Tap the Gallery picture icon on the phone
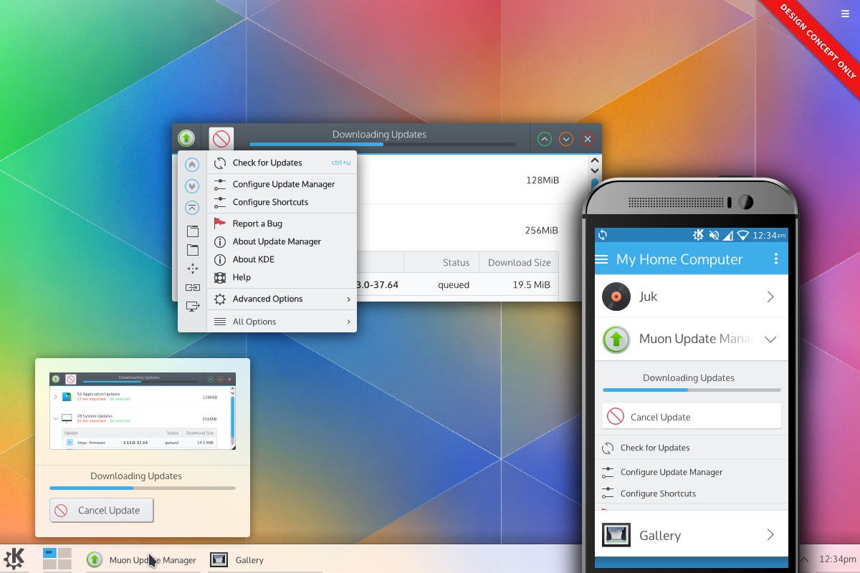The height and width of the screenshot is (573, 860). pyautogui.click(x=616, y=535)
